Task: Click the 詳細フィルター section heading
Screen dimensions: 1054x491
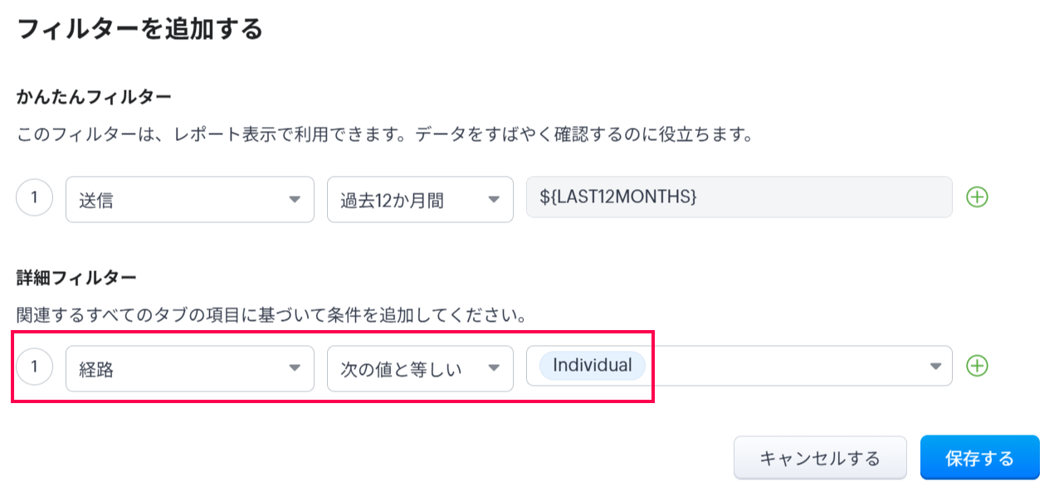Action: pos(76,276)
